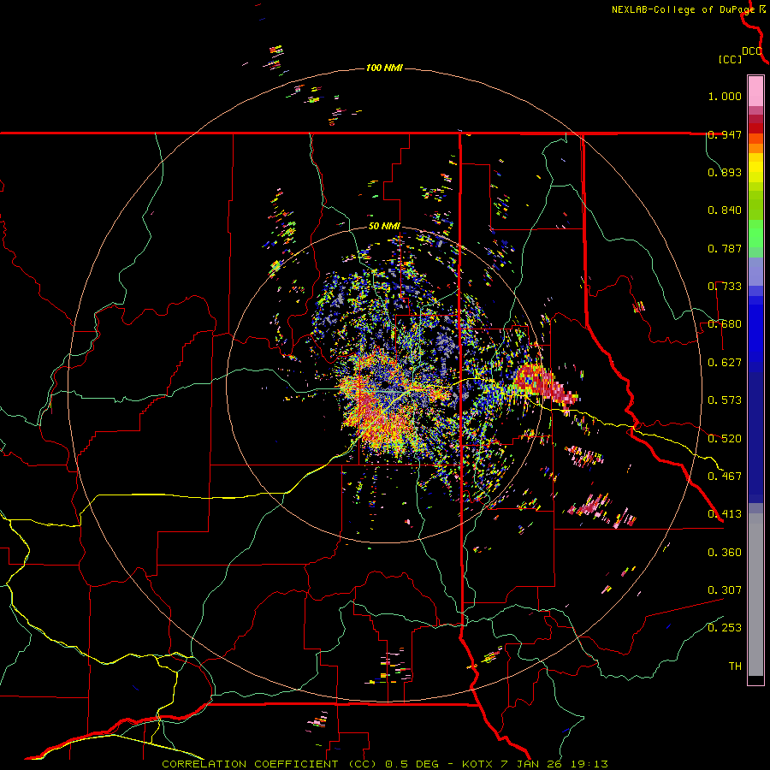Click the 0.520 scale value
The width and height of the screenshot is (770, 770).
point(725,439)
